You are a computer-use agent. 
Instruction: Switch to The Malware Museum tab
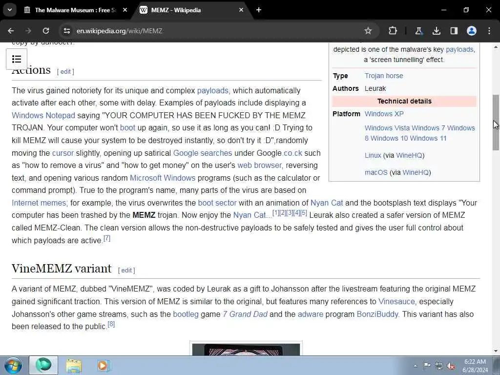coord(76,10)
